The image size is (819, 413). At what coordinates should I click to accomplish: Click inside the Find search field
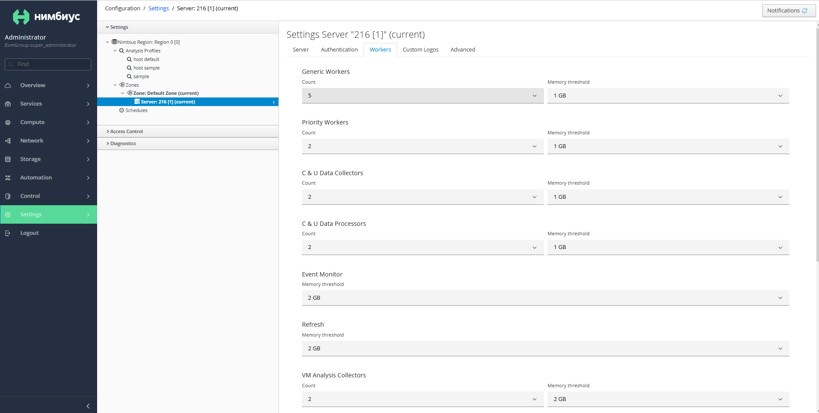tap(48, 64)
